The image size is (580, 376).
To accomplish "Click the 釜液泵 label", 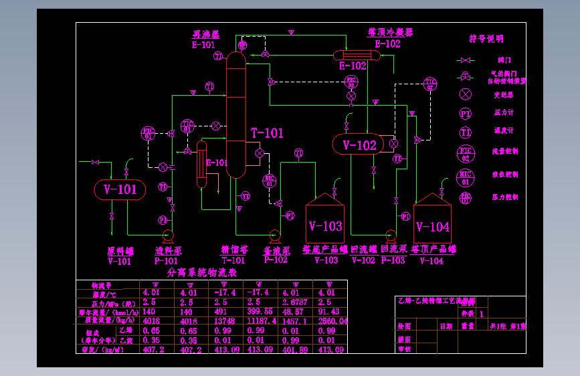I will coord(277,250).
